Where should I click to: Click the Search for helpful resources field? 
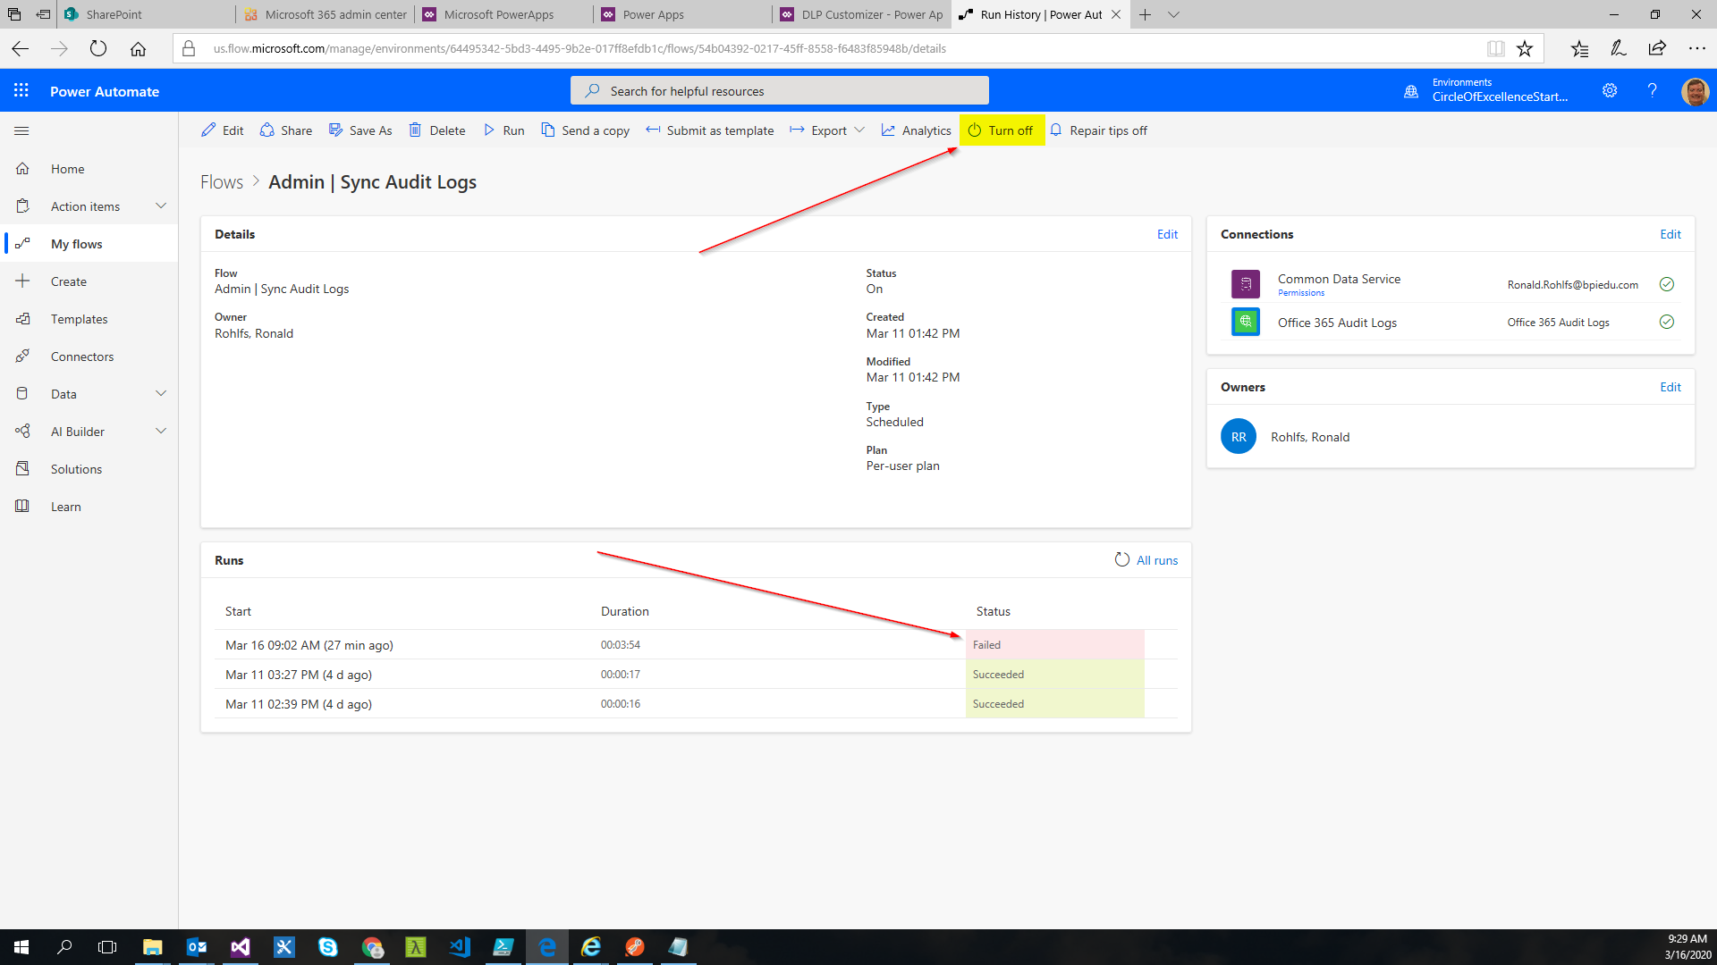coord(778,90)
